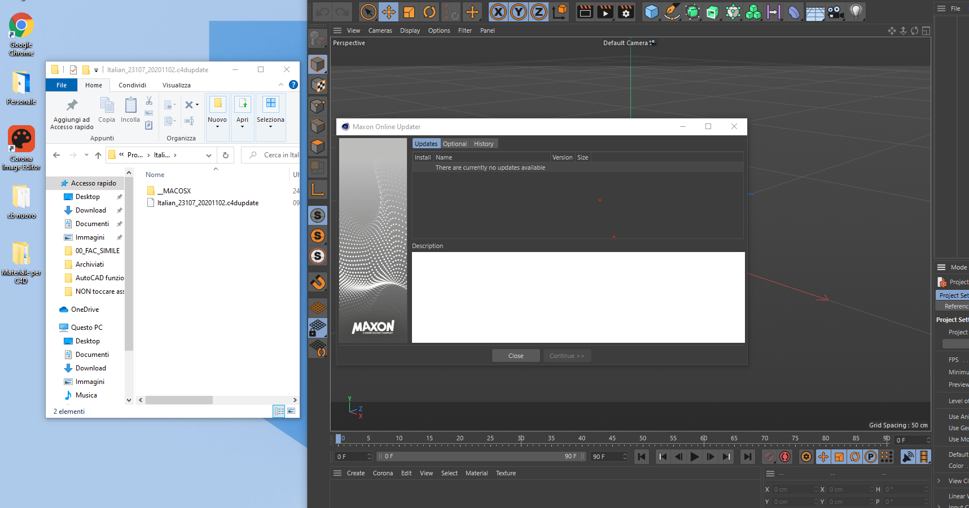Open the Display viewport menu

point(410,30)
